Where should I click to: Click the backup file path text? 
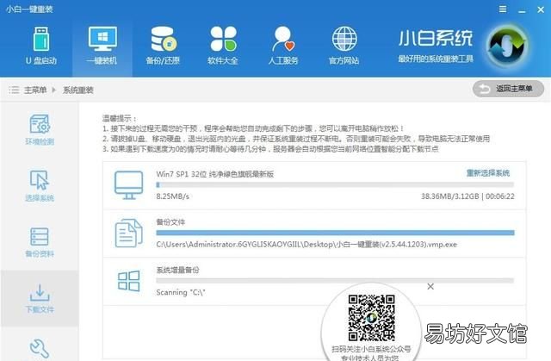pyautogui.click(x=306, y=244)
